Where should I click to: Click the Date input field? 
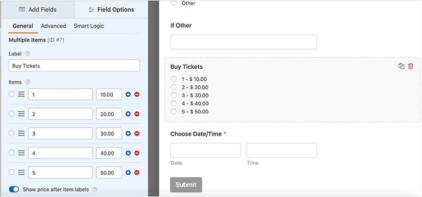pyautogui.click(x=205, y=150)
